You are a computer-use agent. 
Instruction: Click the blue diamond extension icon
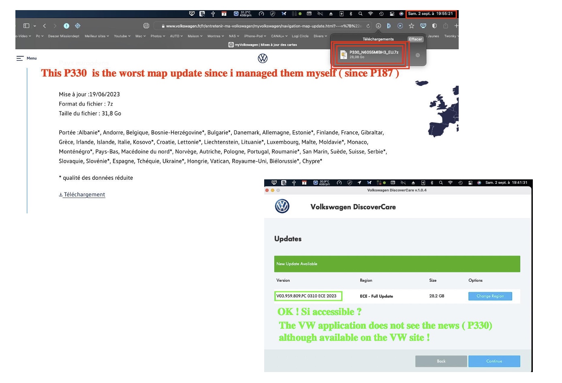coord(77,26)
